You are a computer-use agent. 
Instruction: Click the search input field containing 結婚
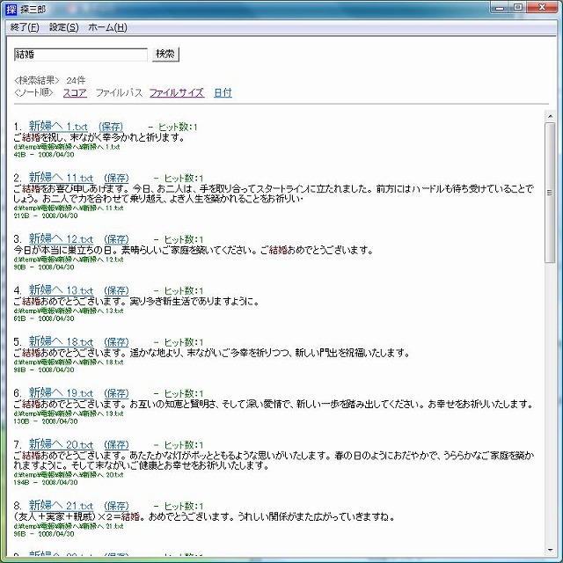click(81, 55)
